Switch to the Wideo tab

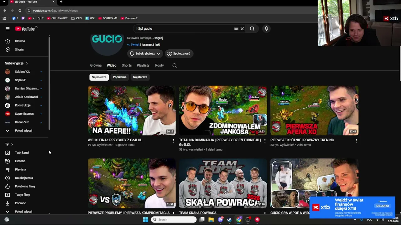[112, 66]
